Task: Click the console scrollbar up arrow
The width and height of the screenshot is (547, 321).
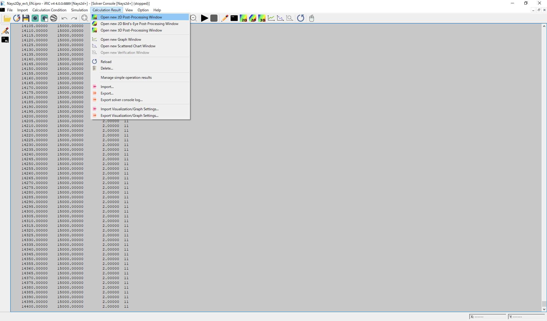Action: [544, 26]
